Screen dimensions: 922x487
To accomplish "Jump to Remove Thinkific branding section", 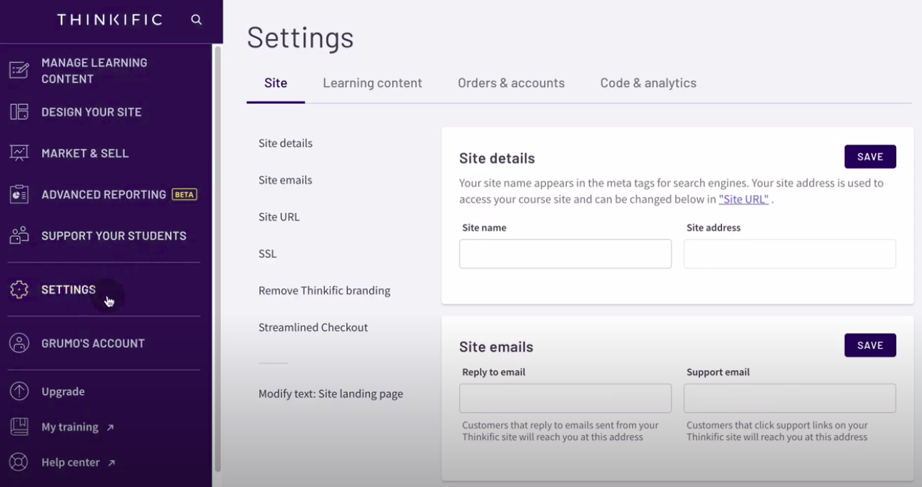I will point(324,290).
